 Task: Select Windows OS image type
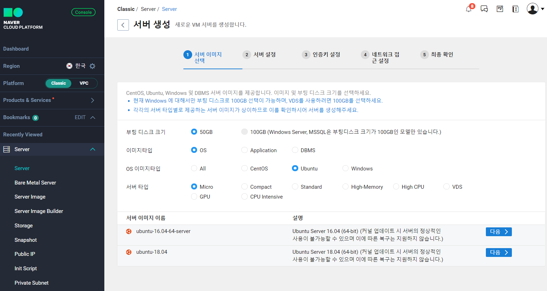coord(346,168)
